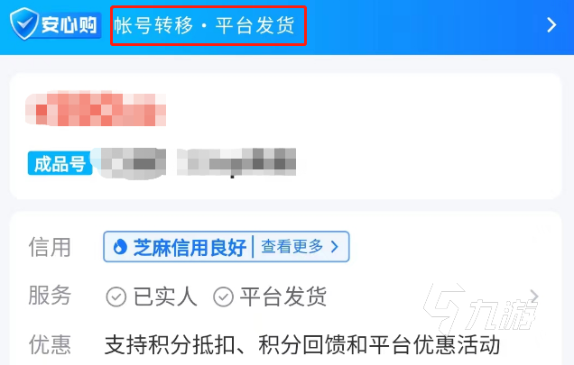Select the 平台发货 service label
This screenshot has width=574, height=365.
pos(283,297)
